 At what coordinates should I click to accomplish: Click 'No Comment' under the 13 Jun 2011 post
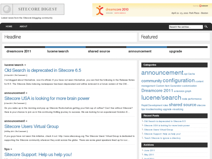(x=20, y=75)
